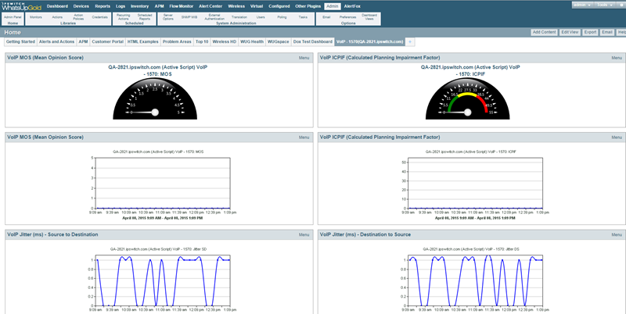The image size is (626, 314).
Task: Switch to the APM dashboard tab
Action: (x=83, y=42)
